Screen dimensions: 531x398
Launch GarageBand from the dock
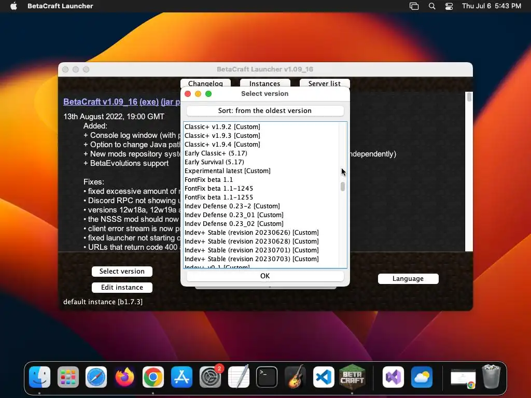click(x=295, y=377)
